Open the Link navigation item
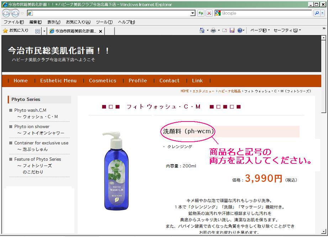 (197, 81)
